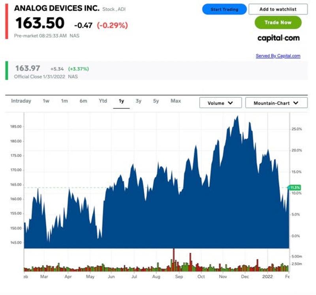This screenshot has width=316, height=295.
Task: Click the +5.34 close change value
Action: pos(57,69)
